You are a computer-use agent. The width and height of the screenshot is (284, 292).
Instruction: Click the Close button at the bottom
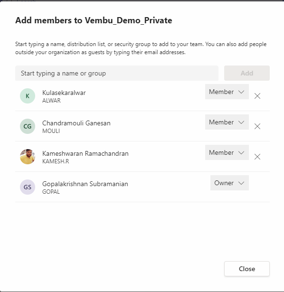click(247, 269)
